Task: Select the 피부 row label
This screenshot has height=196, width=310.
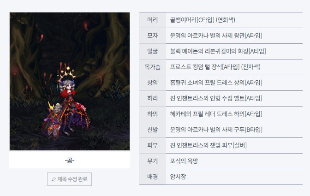Action: (x=152, y=145)
